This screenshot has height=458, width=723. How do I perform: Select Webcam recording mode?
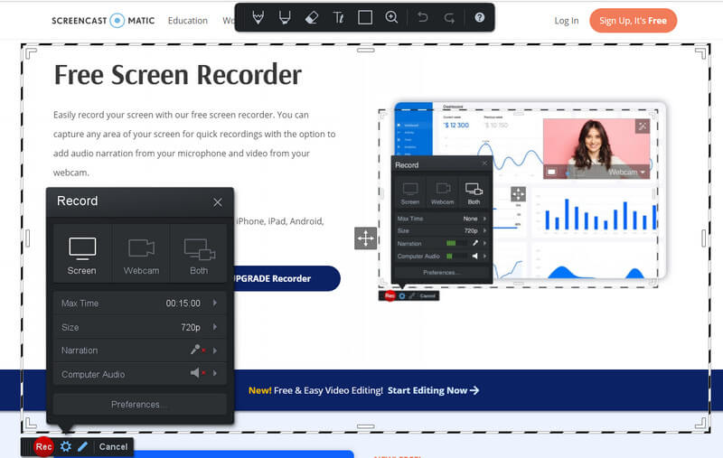tap(141, 254)
